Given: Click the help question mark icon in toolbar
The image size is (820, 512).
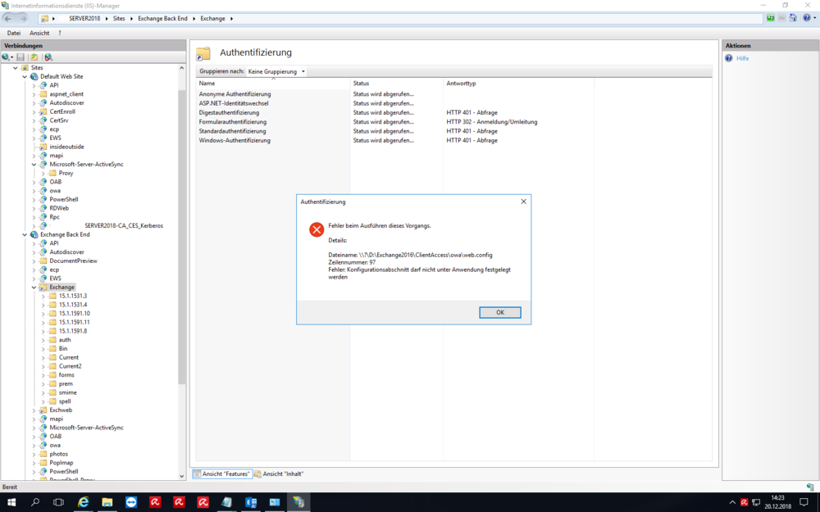Looking at the screenshot, I should pos(805,18).
